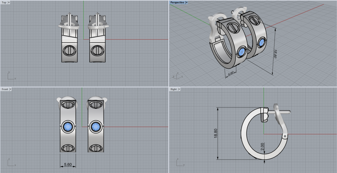The height and width of the screenshot is (173, 337).
Task: Open the Top viewport dropdown arrow
Action: tap(9, 3)
